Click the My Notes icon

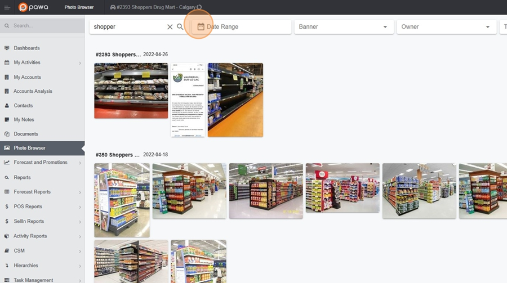[7, 119]
